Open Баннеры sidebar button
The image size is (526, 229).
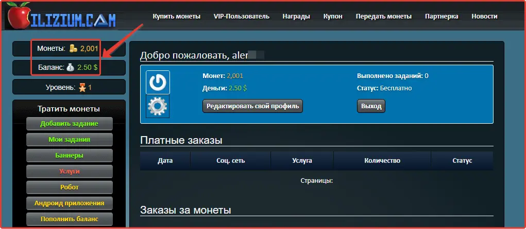[x=70, y=156]
